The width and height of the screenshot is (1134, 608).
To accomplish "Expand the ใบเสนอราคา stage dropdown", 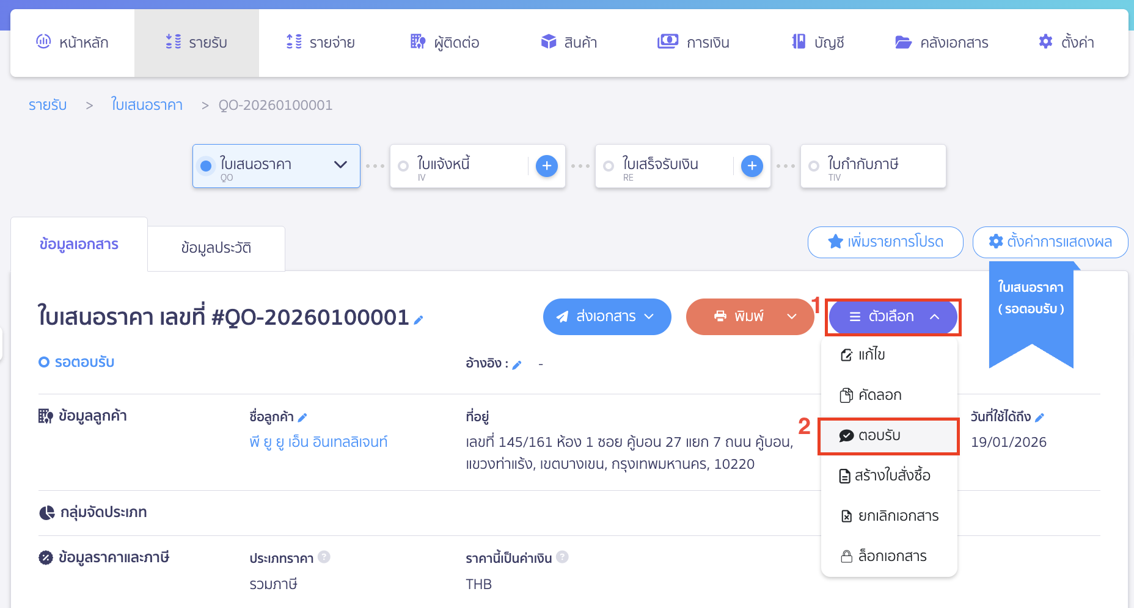I will click(x=341, y=165).
